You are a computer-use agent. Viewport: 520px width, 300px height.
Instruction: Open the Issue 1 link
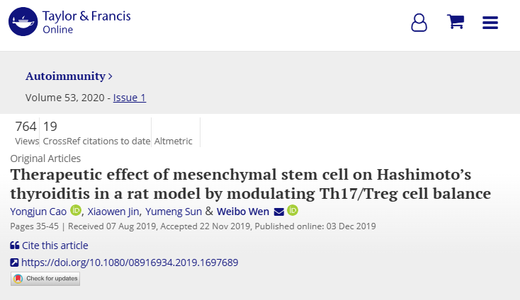pyautogui.click(x=130, y=98)
